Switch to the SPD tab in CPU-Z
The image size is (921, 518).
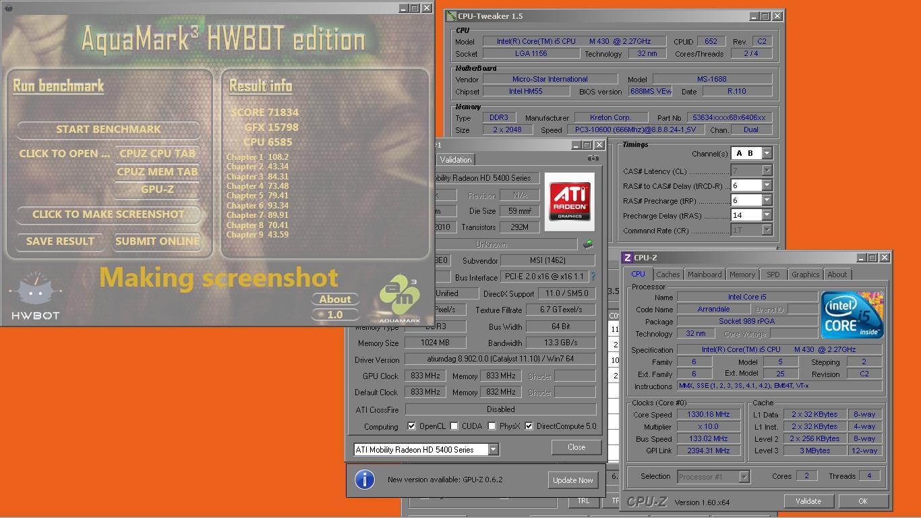[x=773, y=275]
